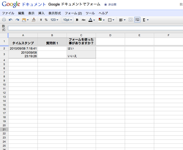The height and width of the screenshot is (150, 183).
Task: Select row 3 header
Action: click(4, 54)
